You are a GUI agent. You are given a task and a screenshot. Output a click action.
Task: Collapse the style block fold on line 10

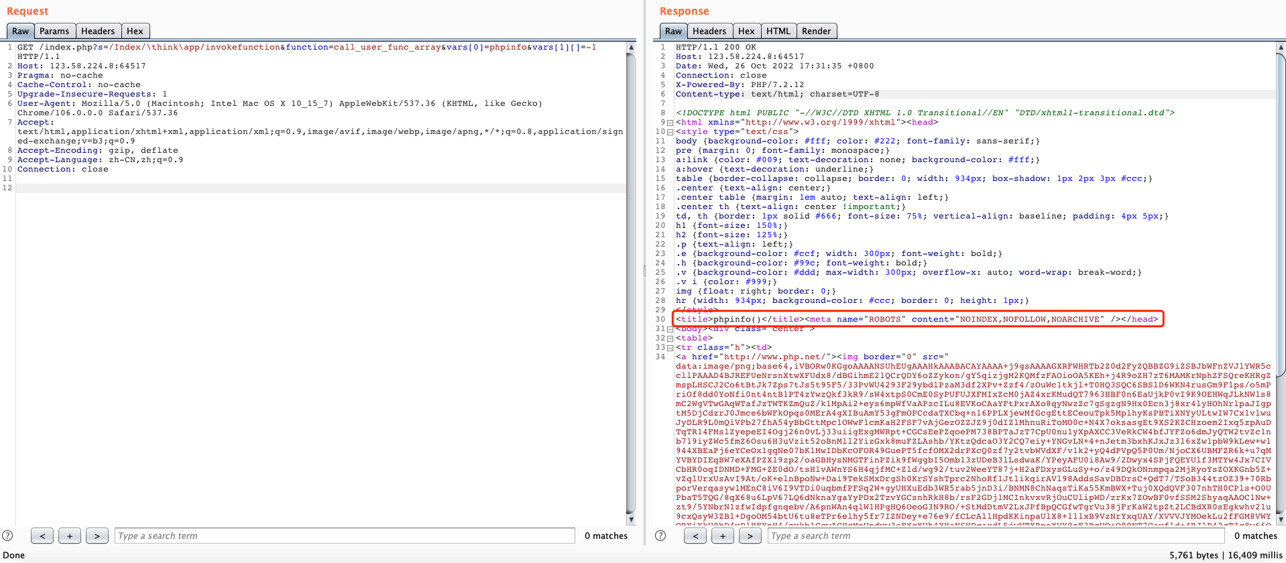(670, 132)
